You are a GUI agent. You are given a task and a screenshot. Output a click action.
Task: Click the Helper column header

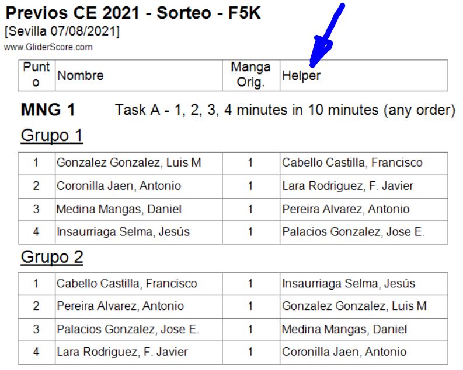pyautogui.click(x=301, y=76)
